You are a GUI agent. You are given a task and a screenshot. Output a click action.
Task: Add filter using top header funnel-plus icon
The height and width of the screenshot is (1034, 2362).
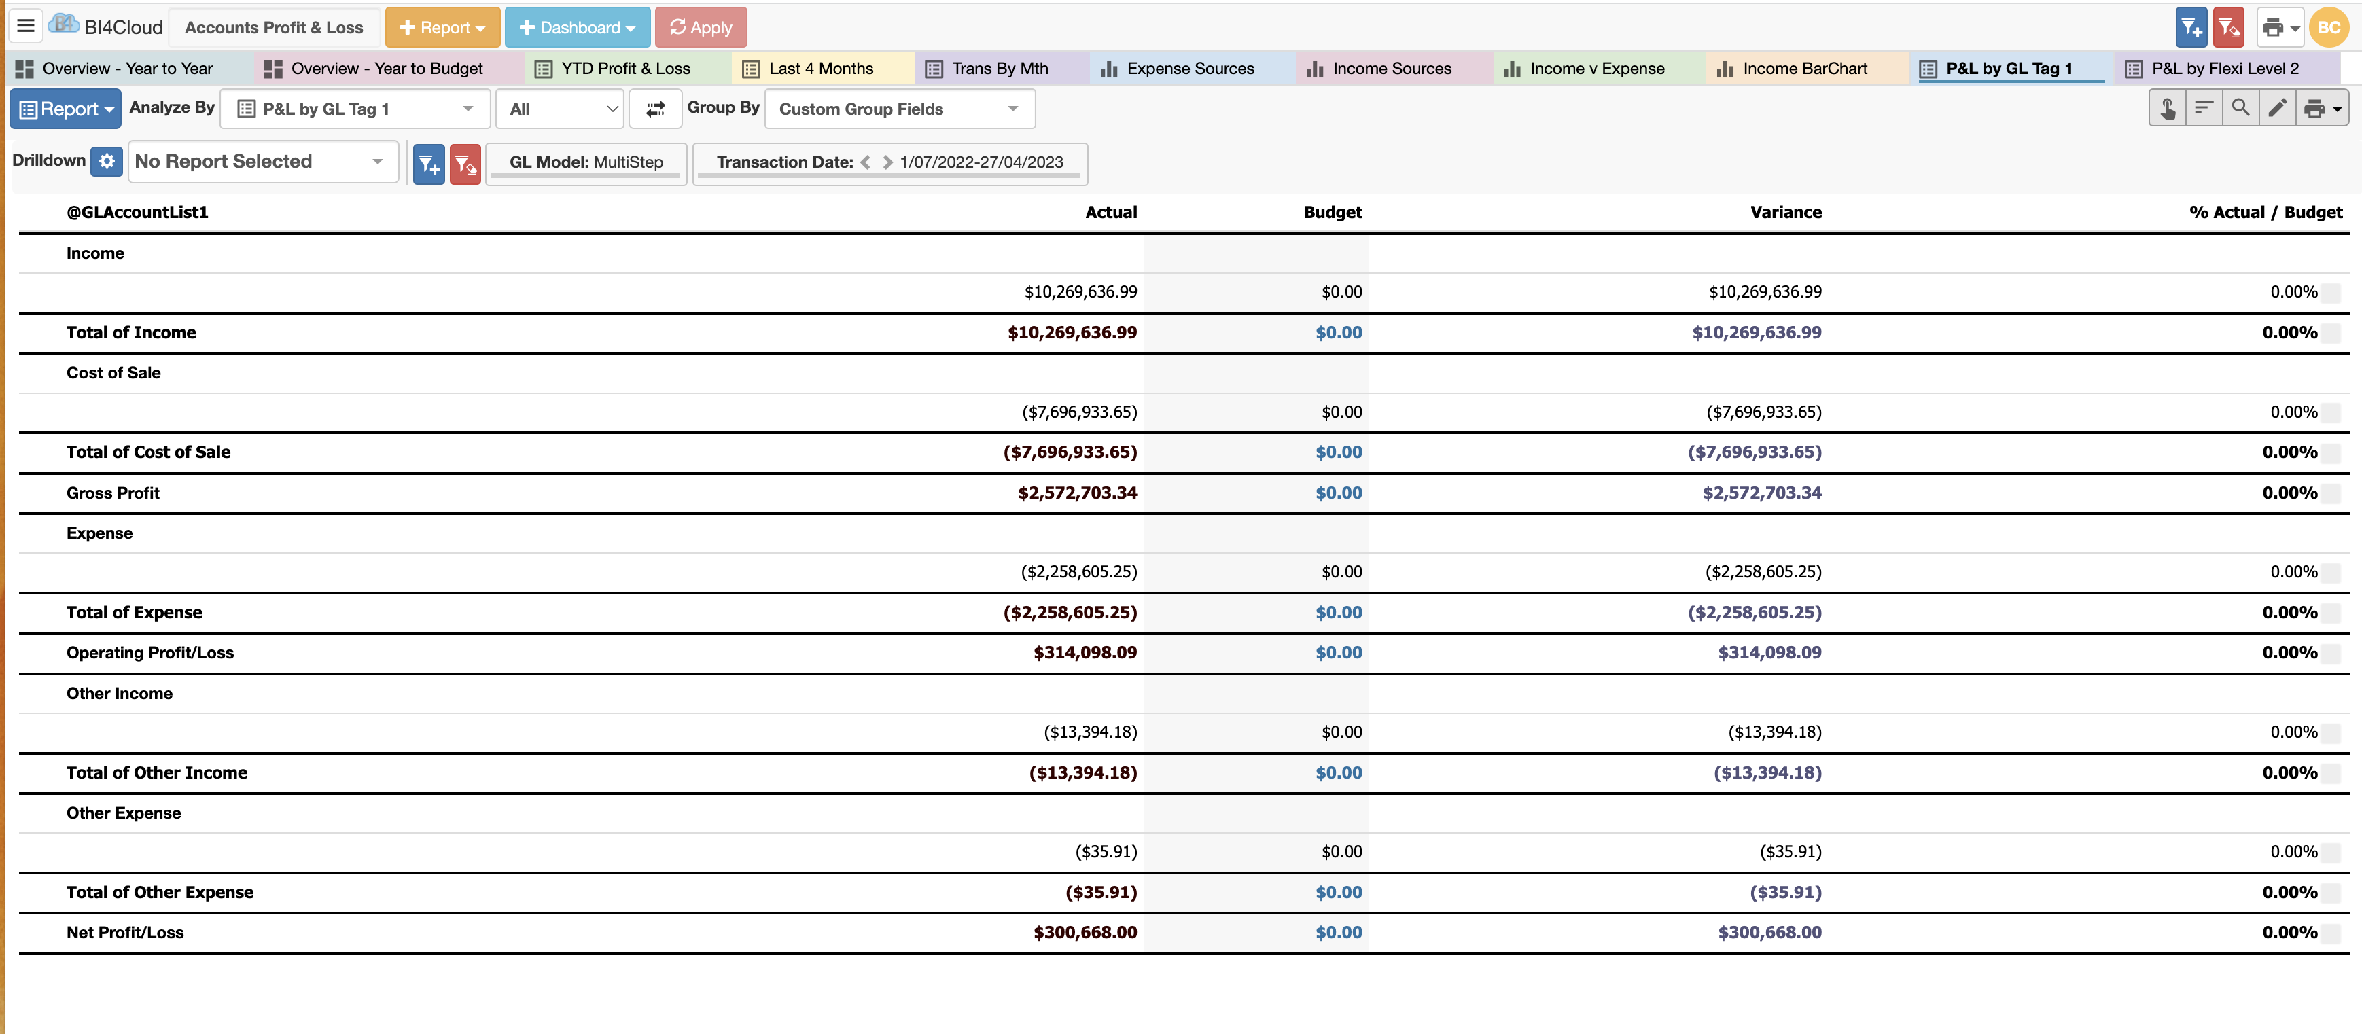2191,27
